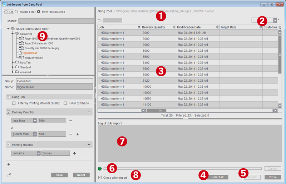Click the Select All button
286x184 pixels.
[217, 177]
